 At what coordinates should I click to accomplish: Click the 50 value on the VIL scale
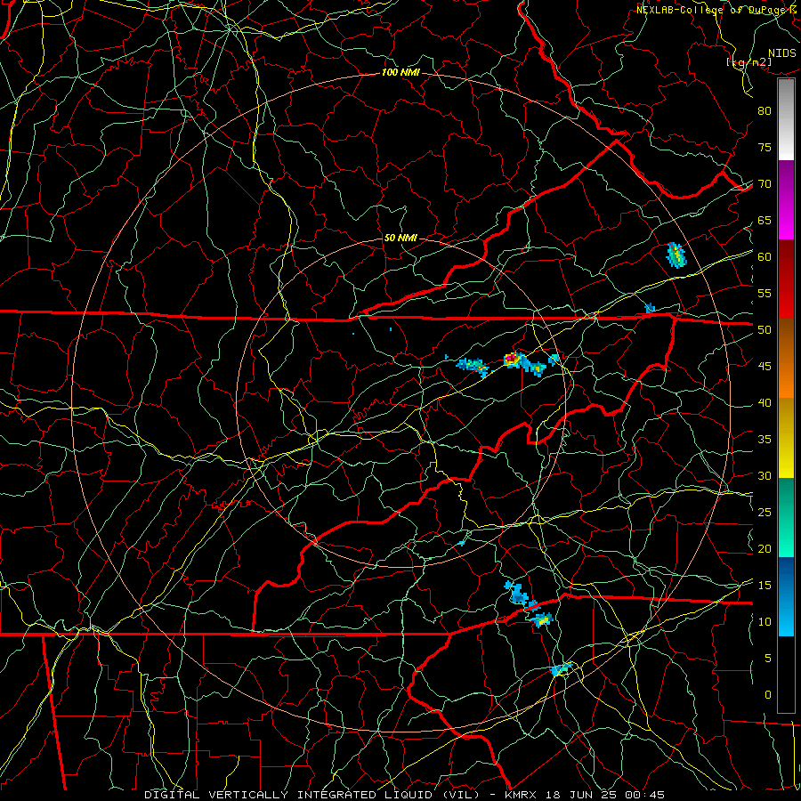click(x=765, y=330)
